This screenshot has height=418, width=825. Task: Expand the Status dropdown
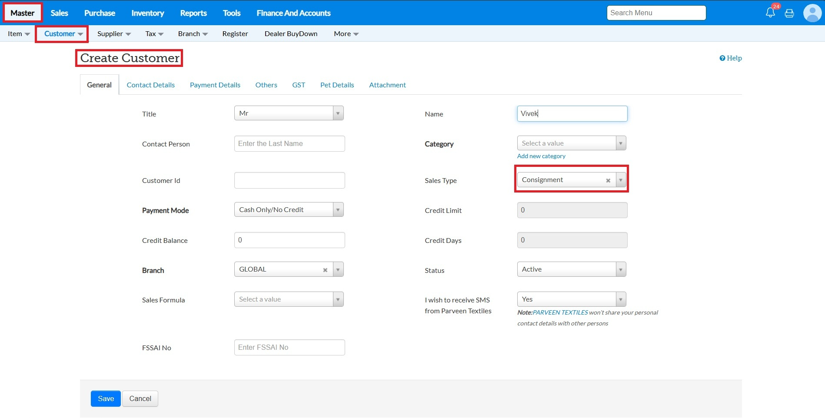tap(620, 269)
